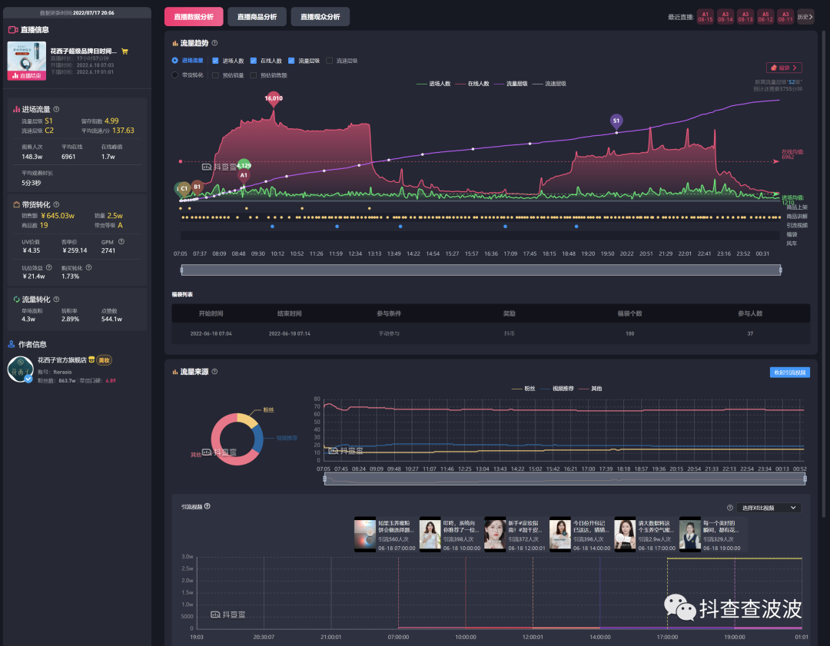Click the 2022-06-18 07:04 start time cell
Screen dimensions: 830x646
(211, 333)
